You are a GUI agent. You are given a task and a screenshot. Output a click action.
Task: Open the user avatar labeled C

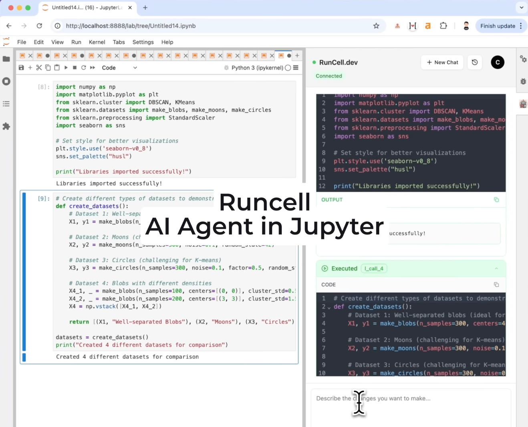(x=498, y=62)
